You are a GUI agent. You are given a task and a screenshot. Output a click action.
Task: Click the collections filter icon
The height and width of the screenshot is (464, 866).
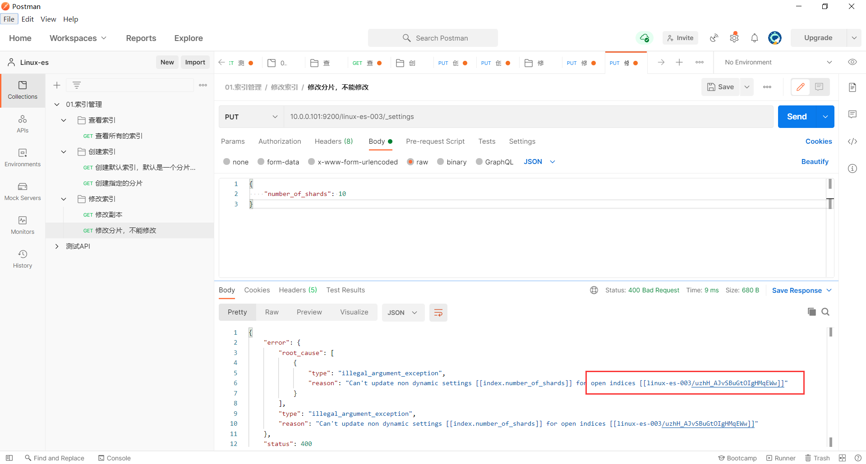(77, 85)
